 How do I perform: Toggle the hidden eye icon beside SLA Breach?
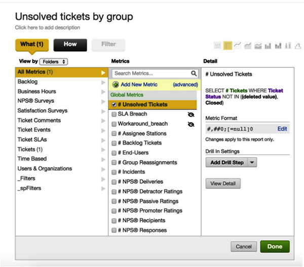pyautogui.click(x=191, y=115)
